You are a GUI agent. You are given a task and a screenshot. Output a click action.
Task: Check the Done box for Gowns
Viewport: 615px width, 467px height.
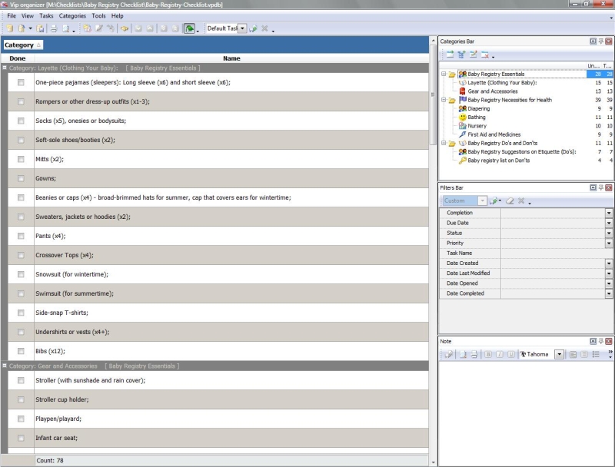(21, 178)
